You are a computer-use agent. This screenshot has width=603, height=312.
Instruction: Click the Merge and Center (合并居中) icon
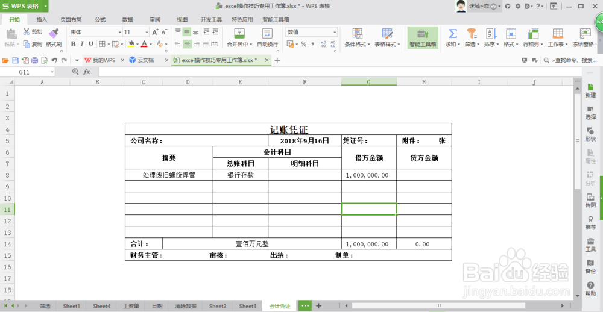(239, 33)
